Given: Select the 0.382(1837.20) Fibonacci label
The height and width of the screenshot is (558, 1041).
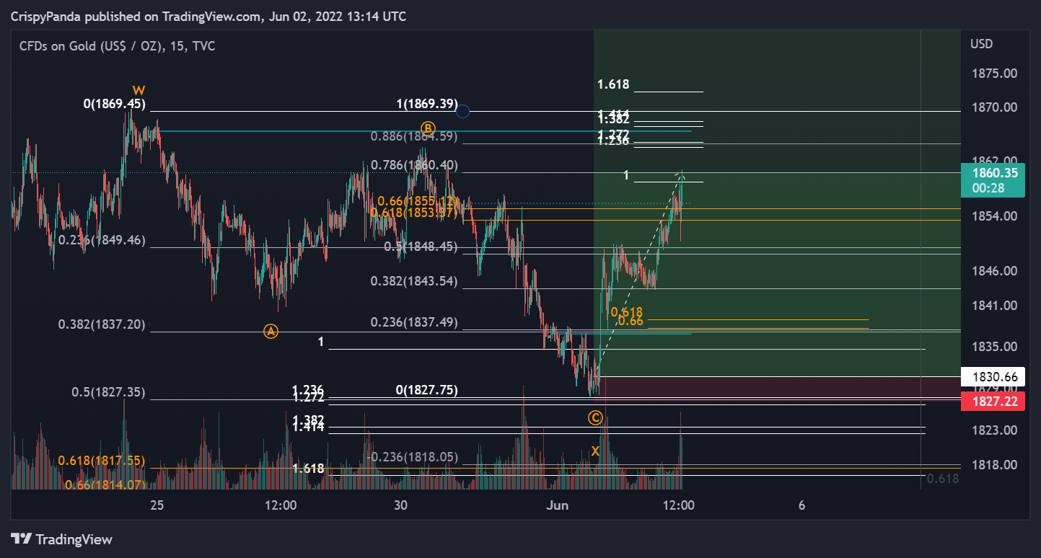Looking at the screenshot, I should (x=102, y=324).
